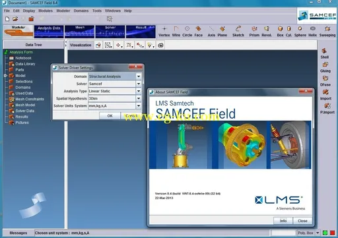338x238 pixels.
Task: Open the Modules menu
Action: tap(46, 11)
